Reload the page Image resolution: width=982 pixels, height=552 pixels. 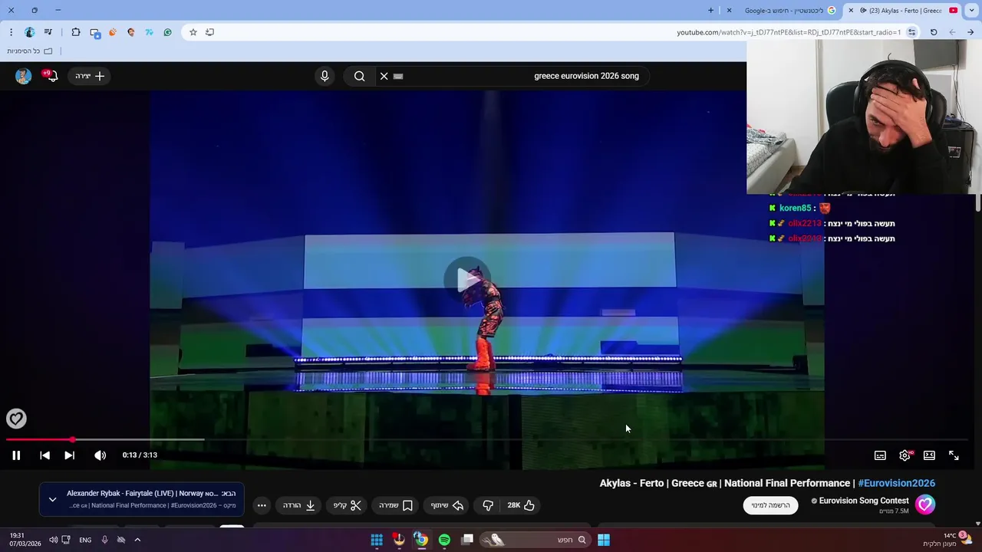934,32
